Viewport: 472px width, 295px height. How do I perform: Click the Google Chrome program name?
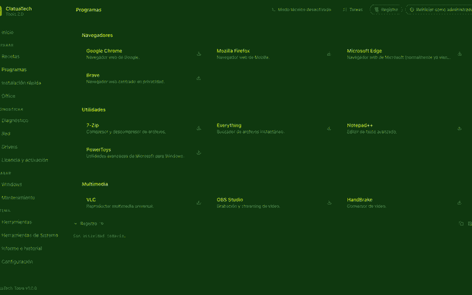coord(104,51)
